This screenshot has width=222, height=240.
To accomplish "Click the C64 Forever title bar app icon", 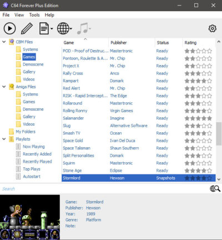I will [6, 6].
